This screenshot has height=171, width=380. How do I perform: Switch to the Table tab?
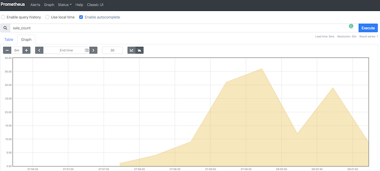tap(9, 39)
